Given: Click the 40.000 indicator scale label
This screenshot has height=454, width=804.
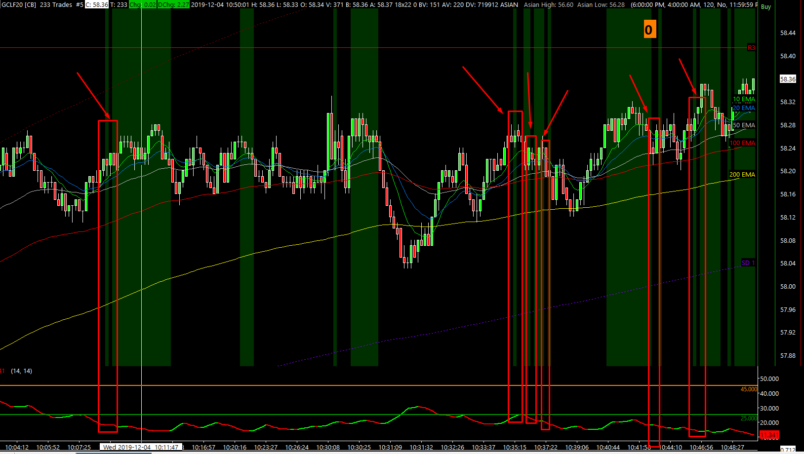Looking at the screenshot, I should point(769,394).
